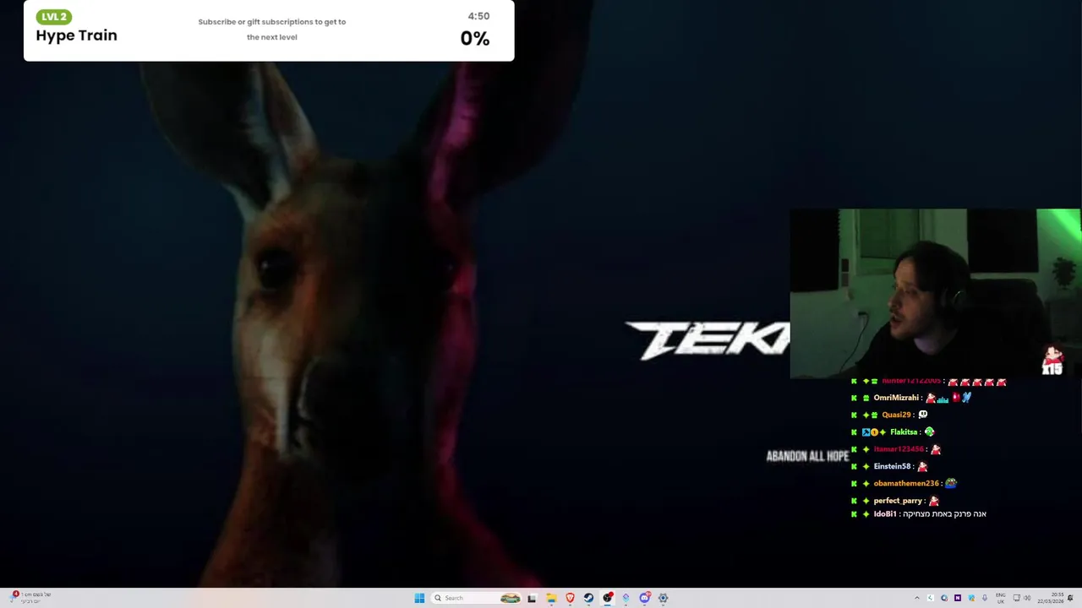This screenshot has height=608, width=1082.
Task: Open the purple diamond taskbar app
Action: coord(626,598)
